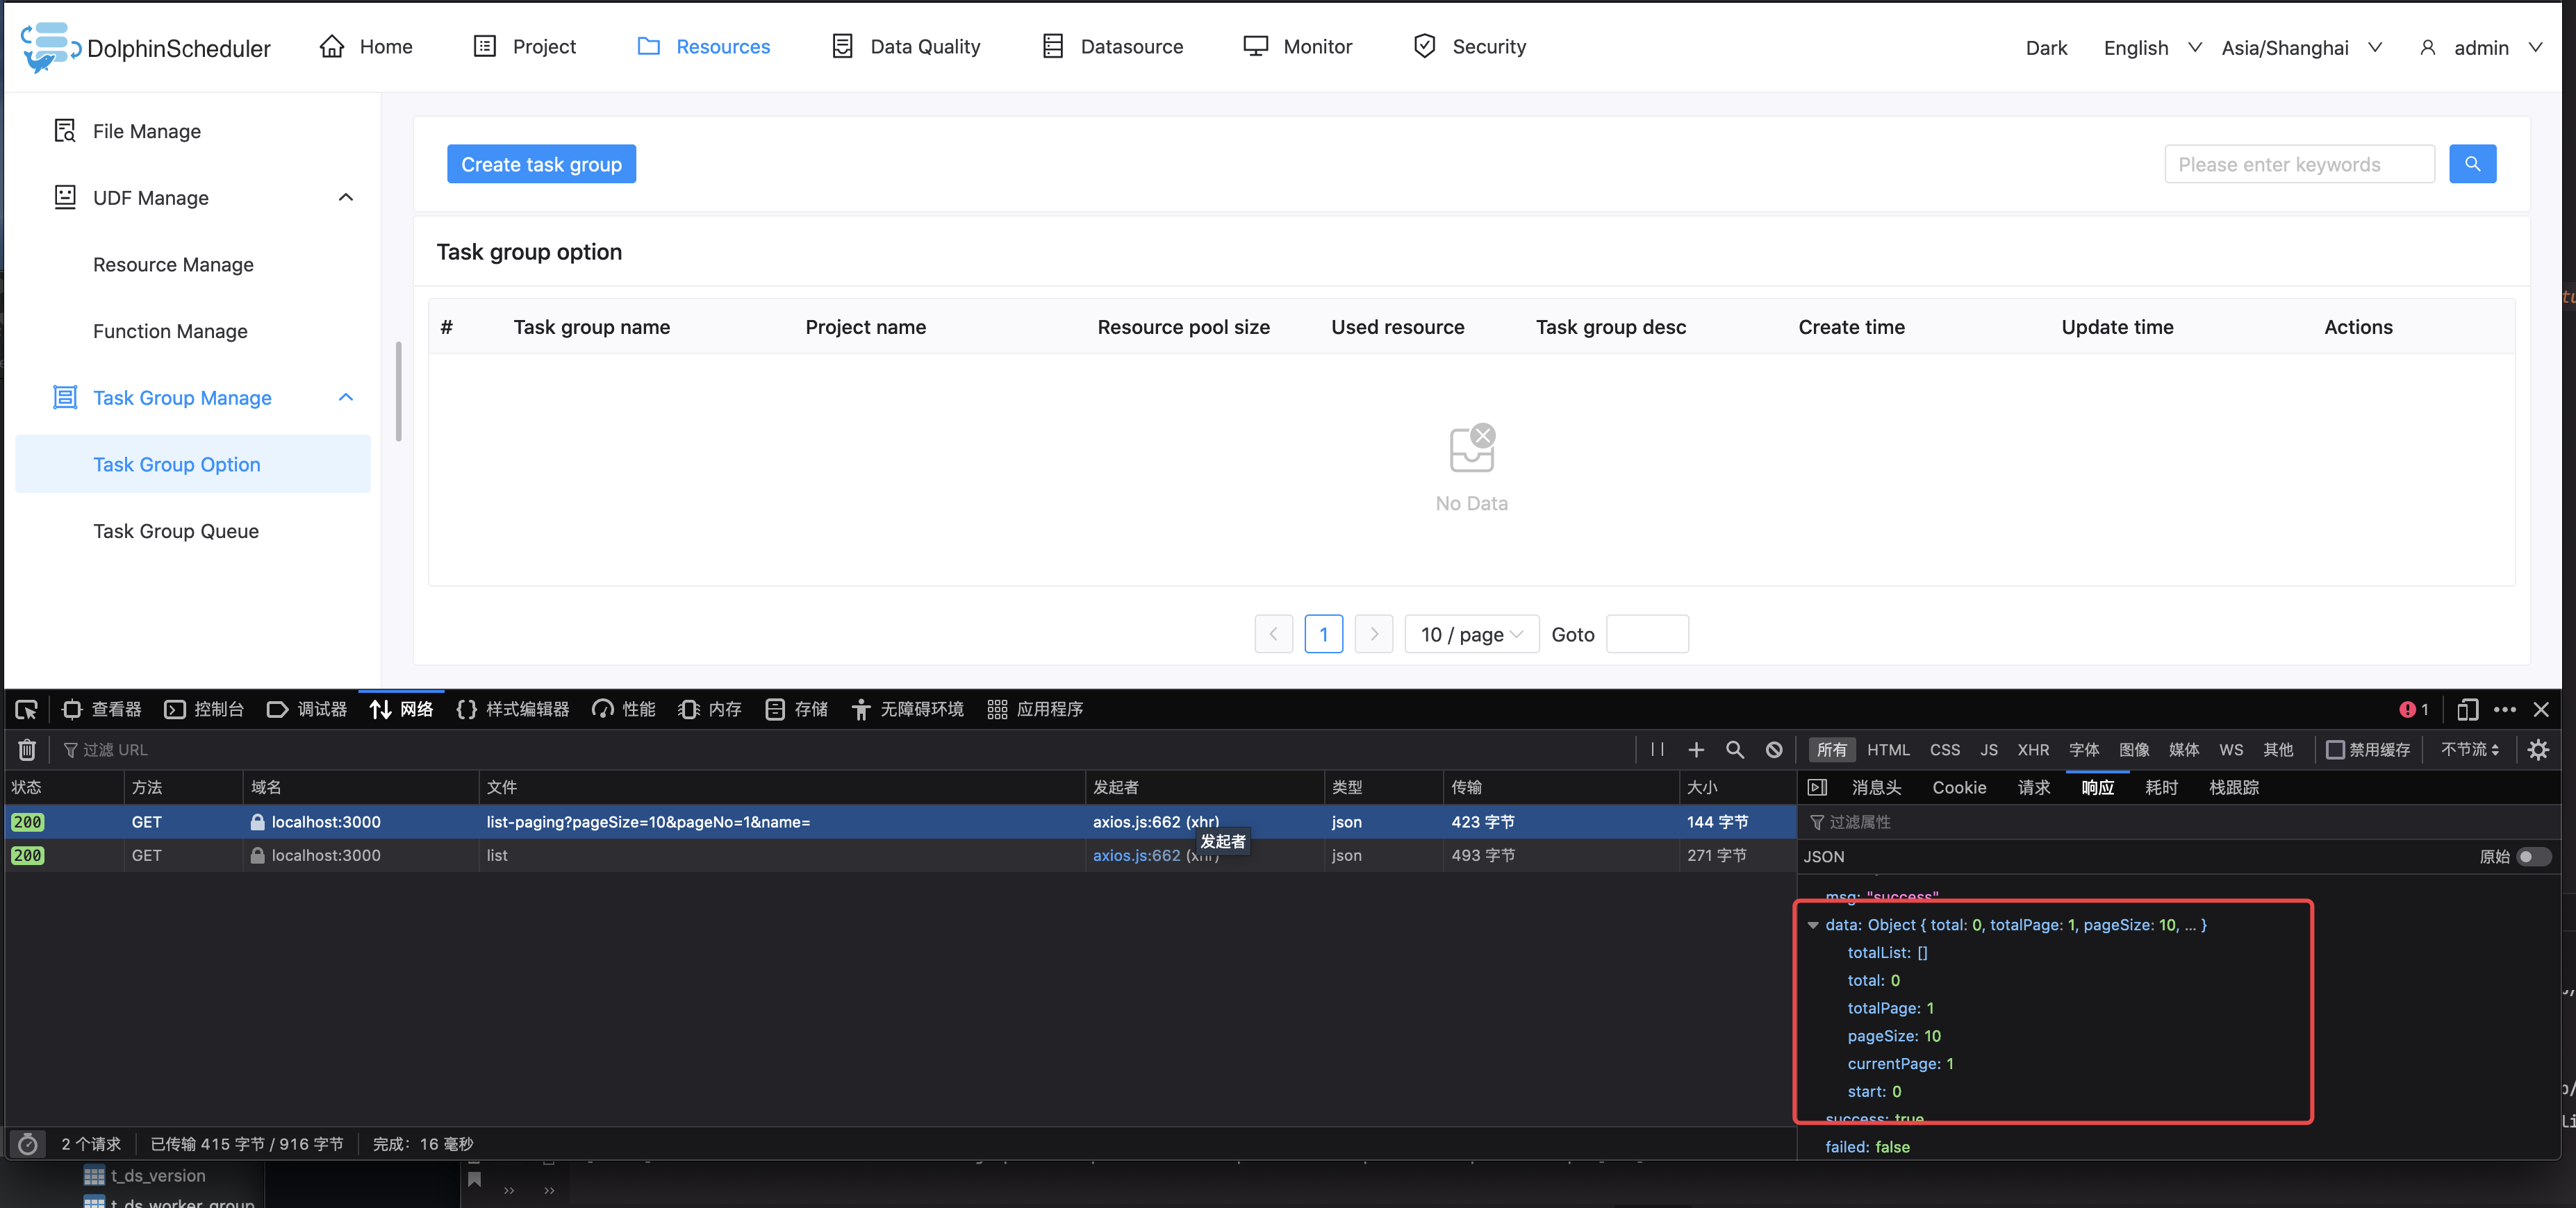This screenshot has height=1208, width=2576.
Task: Toggle the 原始 raw JSON switch
Action: 2533,856
